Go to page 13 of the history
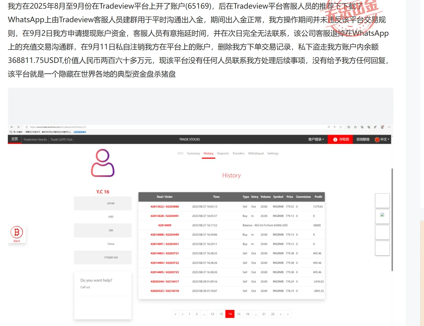Viewport: 424px width, 326px height. click(221, 314)
